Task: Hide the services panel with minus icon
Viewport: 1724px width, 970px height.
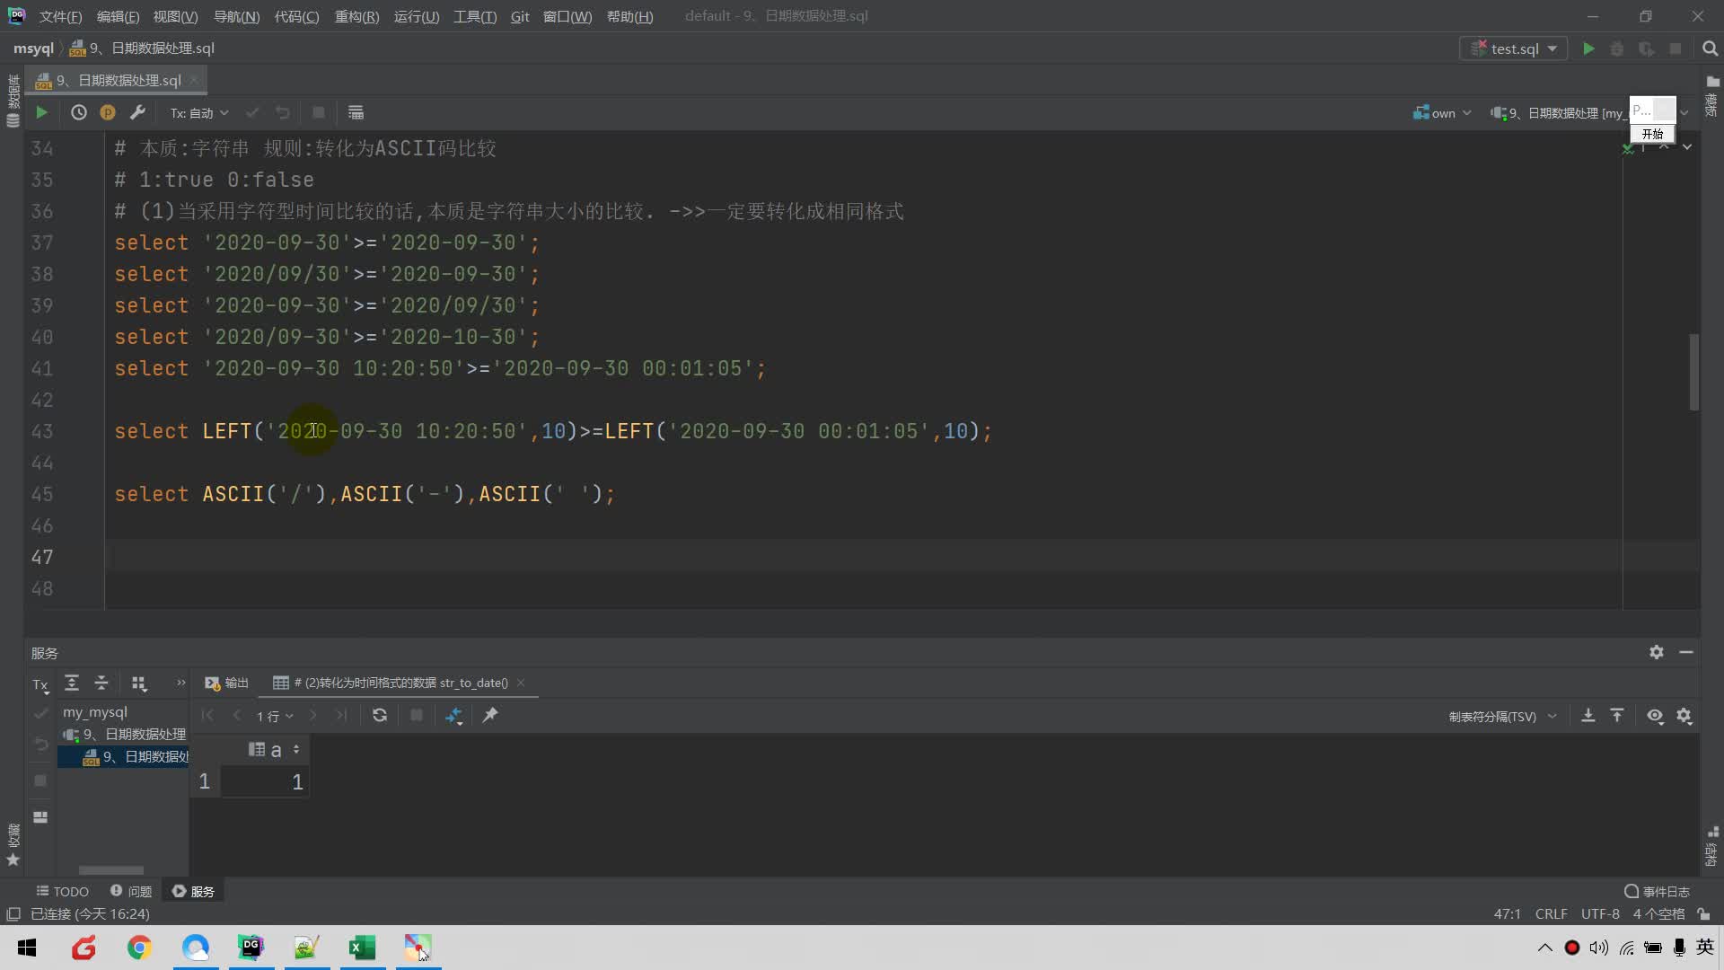Action: pos(1686,652)
